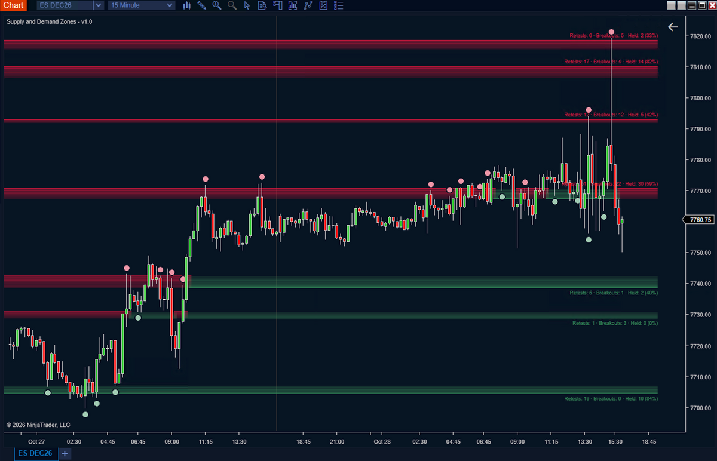Click the zone label Held: 5 (42%)
This screenshot has height=461, width=717.
642,115
